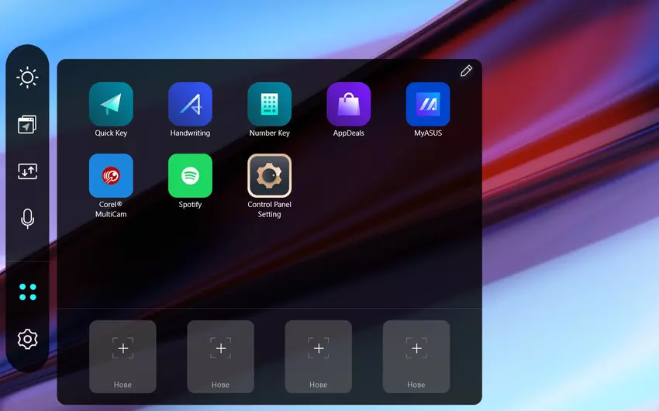659x411 pixels.
Task: Open settings via sidebar gear icon
Action: pos(27,339)
